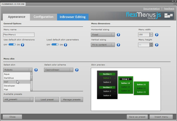
Task: Switch to the InBrowser Editing tab
Action: [73, 17]
